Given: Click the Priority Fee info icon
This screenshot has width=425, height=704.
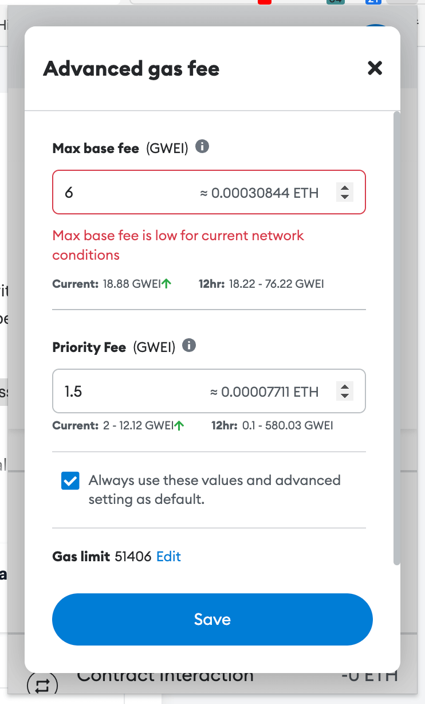Looking at the screenshot, I should [189, 346].
